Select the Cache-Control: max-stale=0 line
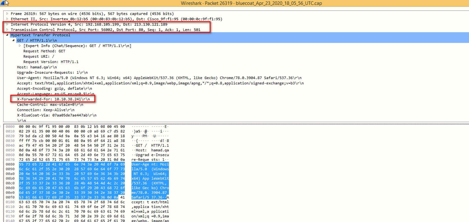Viewport: 469px width, 222px height. click(x=50, y=104)
